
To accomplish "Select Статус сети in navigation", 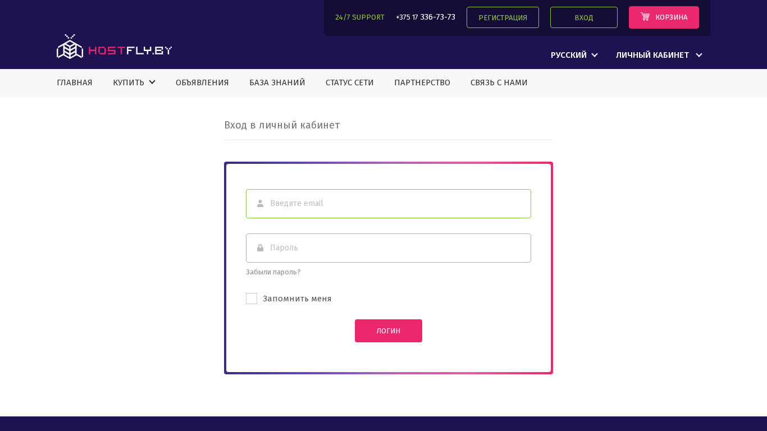I will click(x=350, y=82).
